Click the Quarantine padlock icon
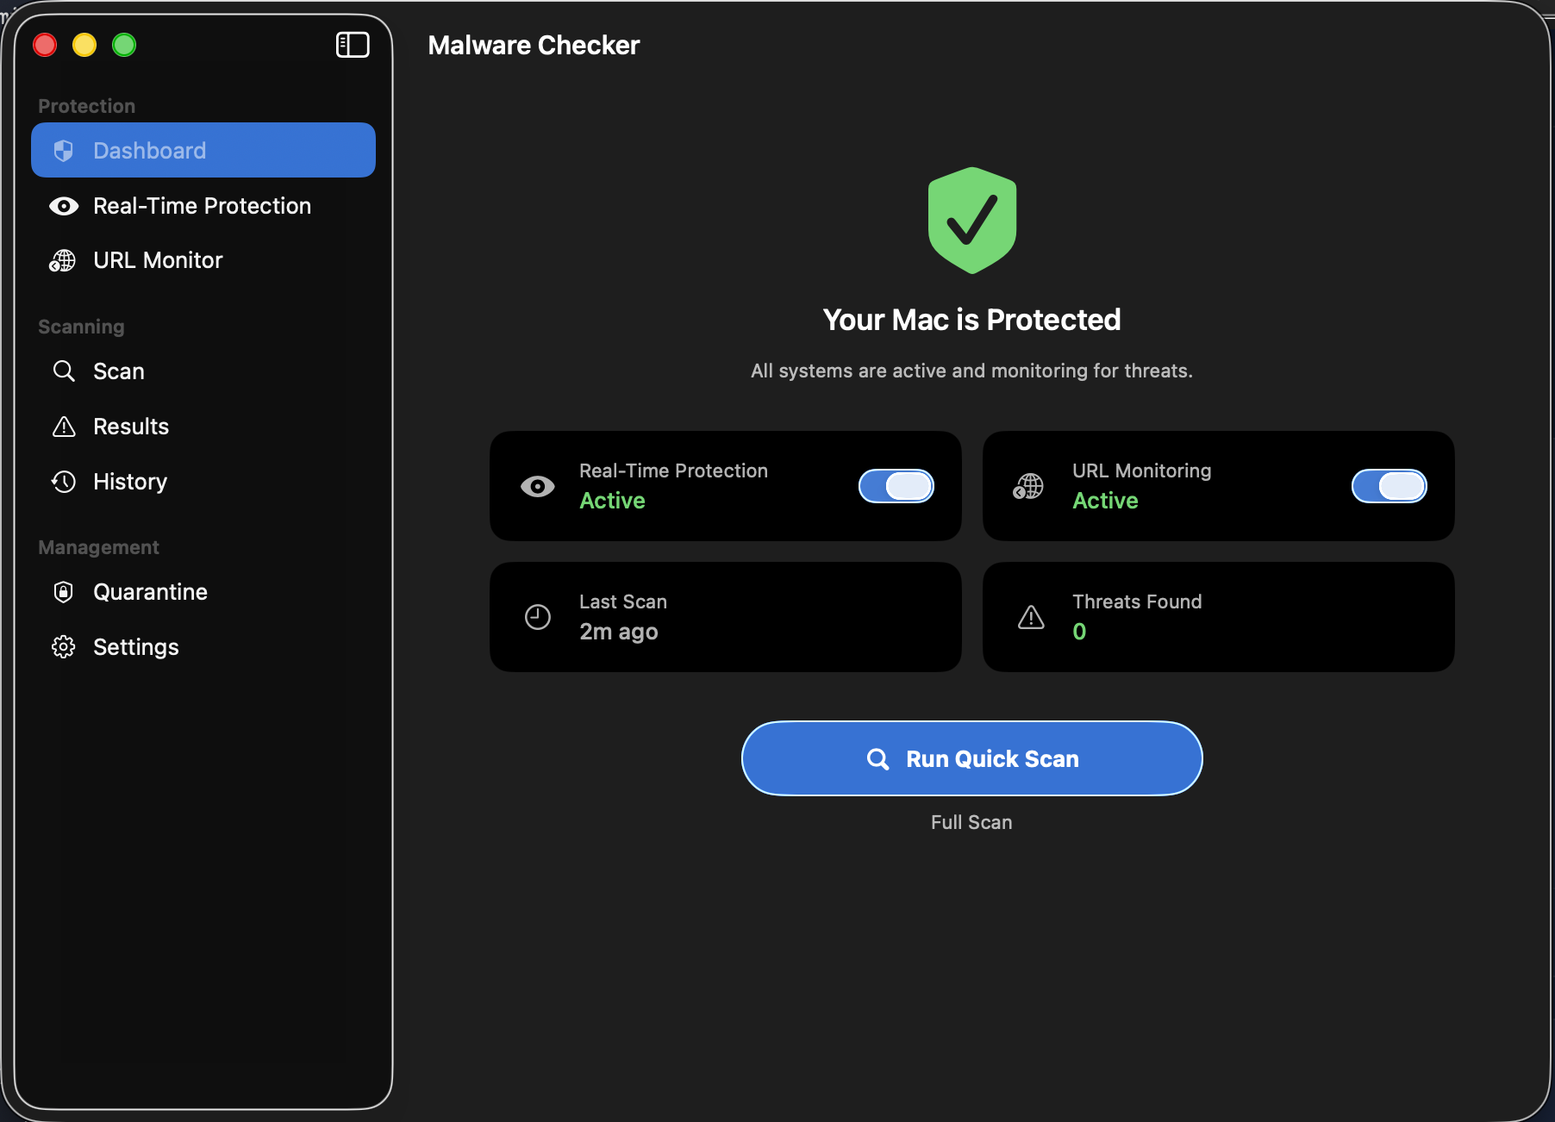The width and height of the screenshot is (1555, 1122). 64,591
